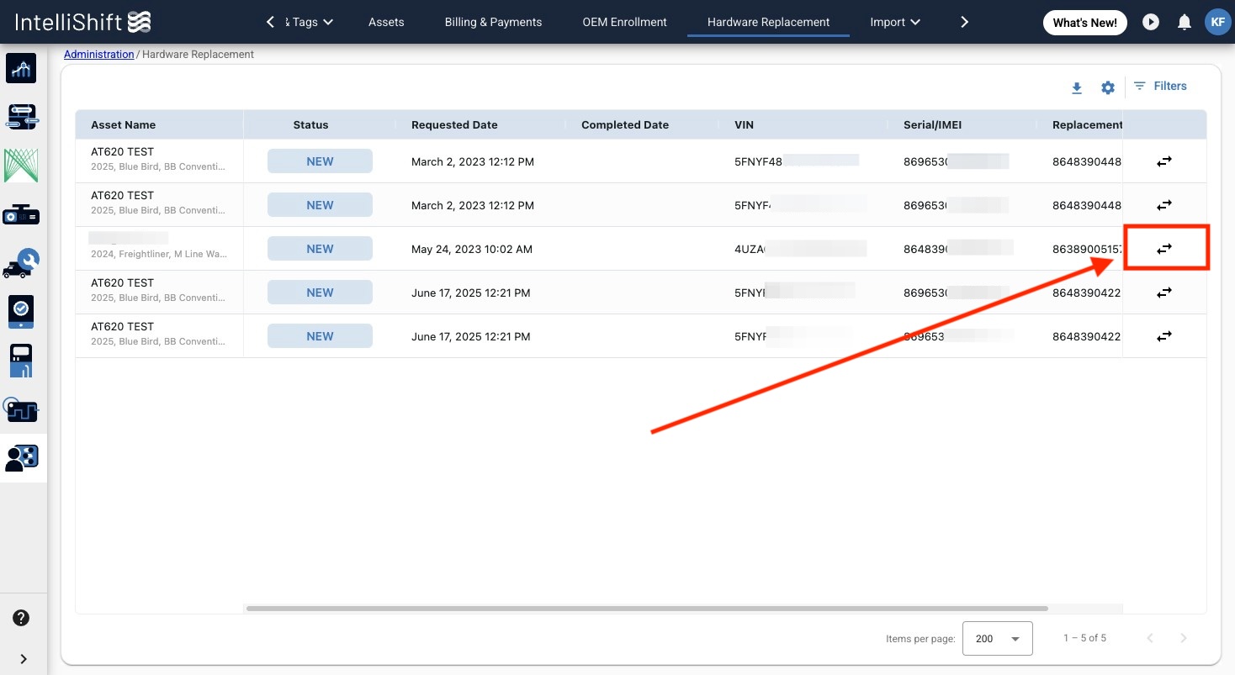Click NEW status in Freightliner row
Image resolution: width=1235 pixels, height=675 pixels.
coord(320,249)
